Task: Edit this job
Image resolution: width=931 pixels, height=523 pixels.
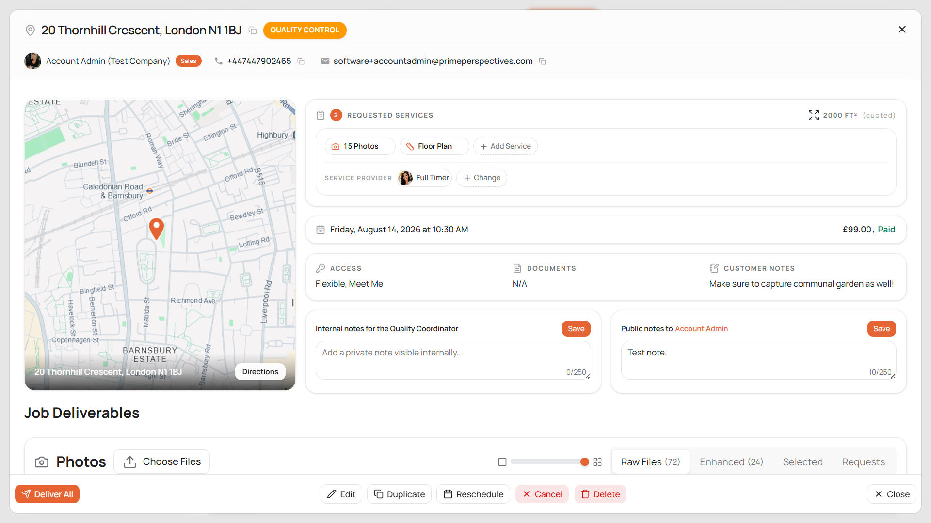Action: [x=341, y=494]
